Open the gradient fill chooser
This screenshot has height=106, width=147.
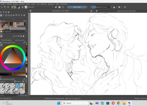(12, 7)
